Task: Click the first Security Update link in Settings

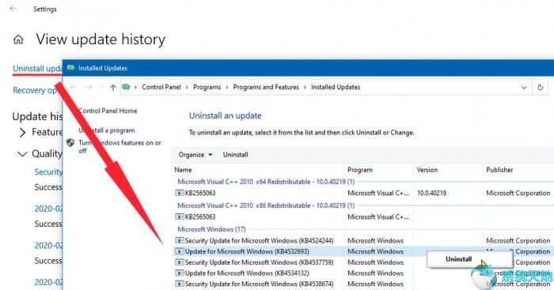Action: (48, 172)
